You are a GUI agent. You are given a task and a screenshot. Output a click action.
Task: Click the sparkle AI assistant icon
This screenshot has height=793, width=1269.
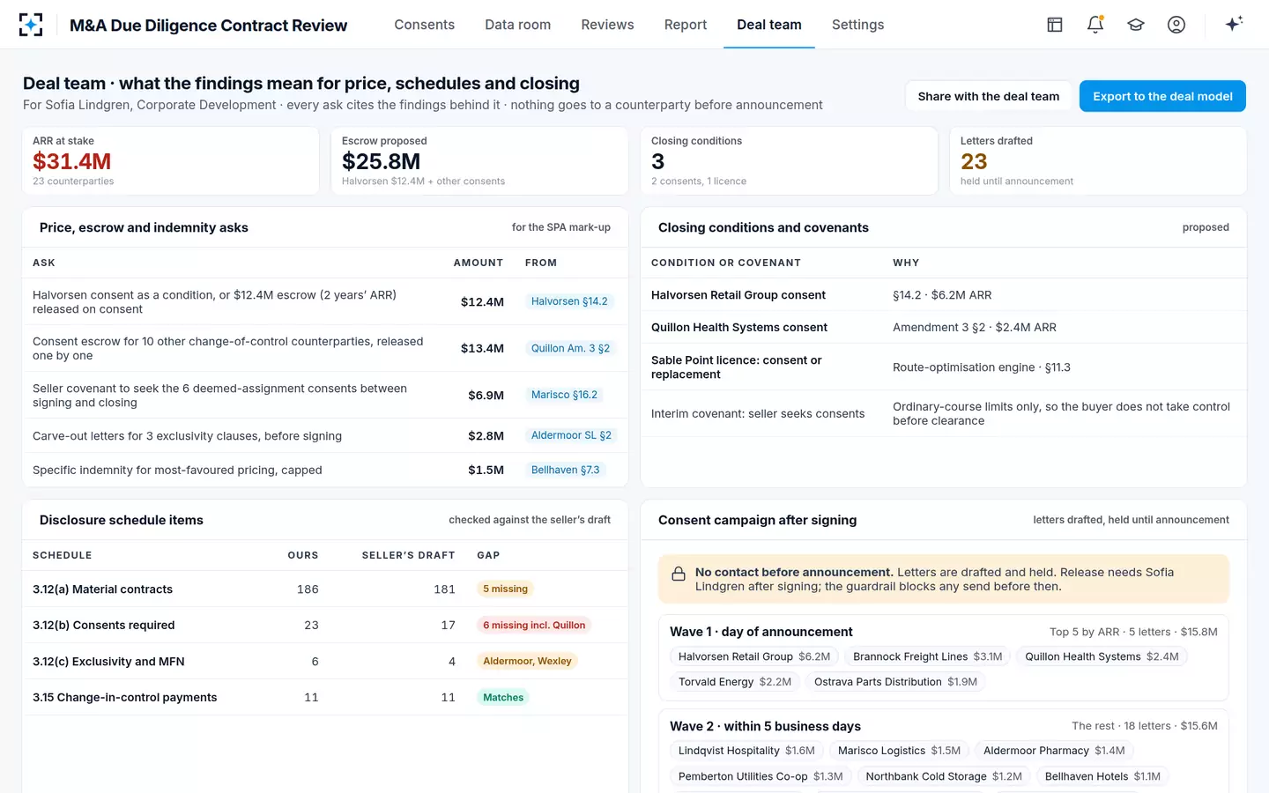click(x=1234, y=24)
